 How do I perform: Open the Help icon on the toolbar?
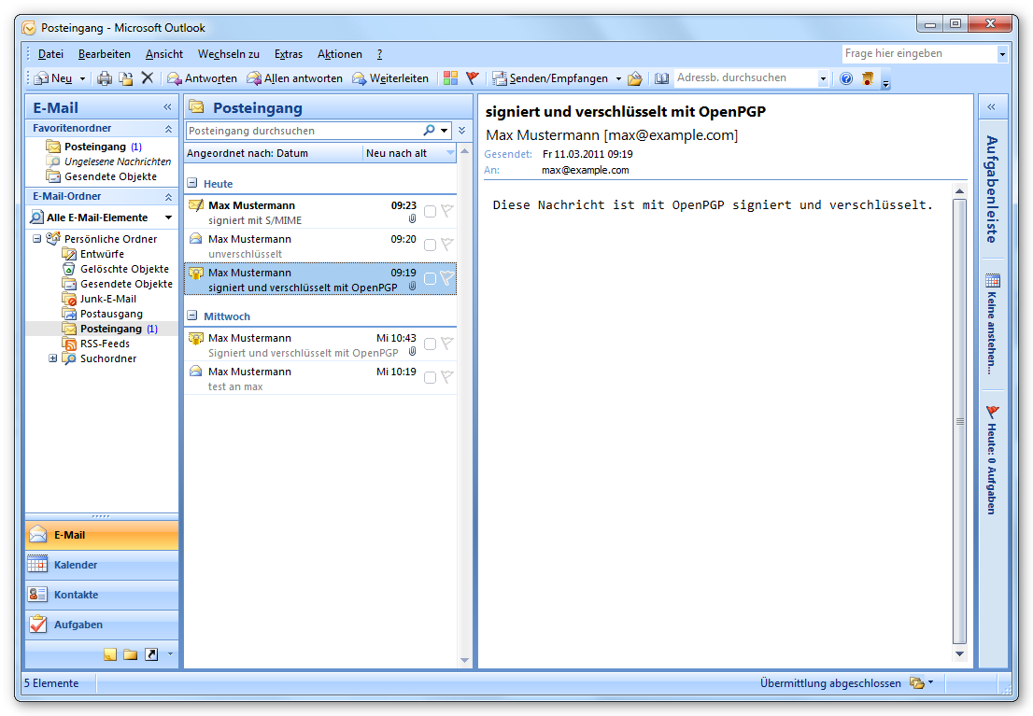click(845, 77)
